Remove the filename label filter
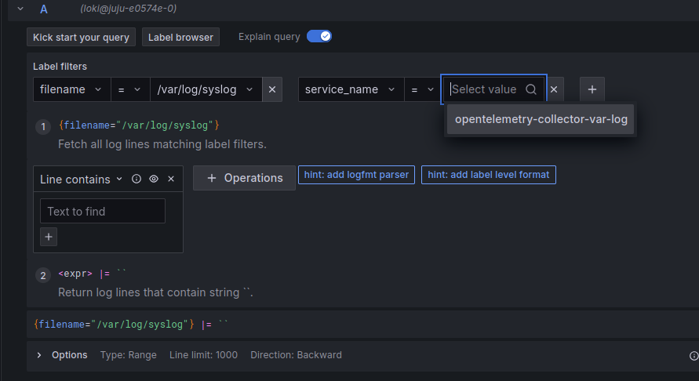699x381 pixels. click(272, 89)
